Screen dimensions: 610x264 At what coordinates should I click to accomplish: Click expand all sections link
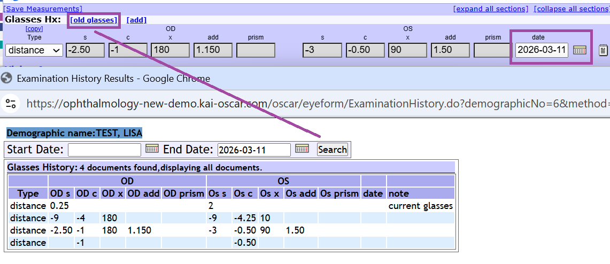(x=491, y=9)
